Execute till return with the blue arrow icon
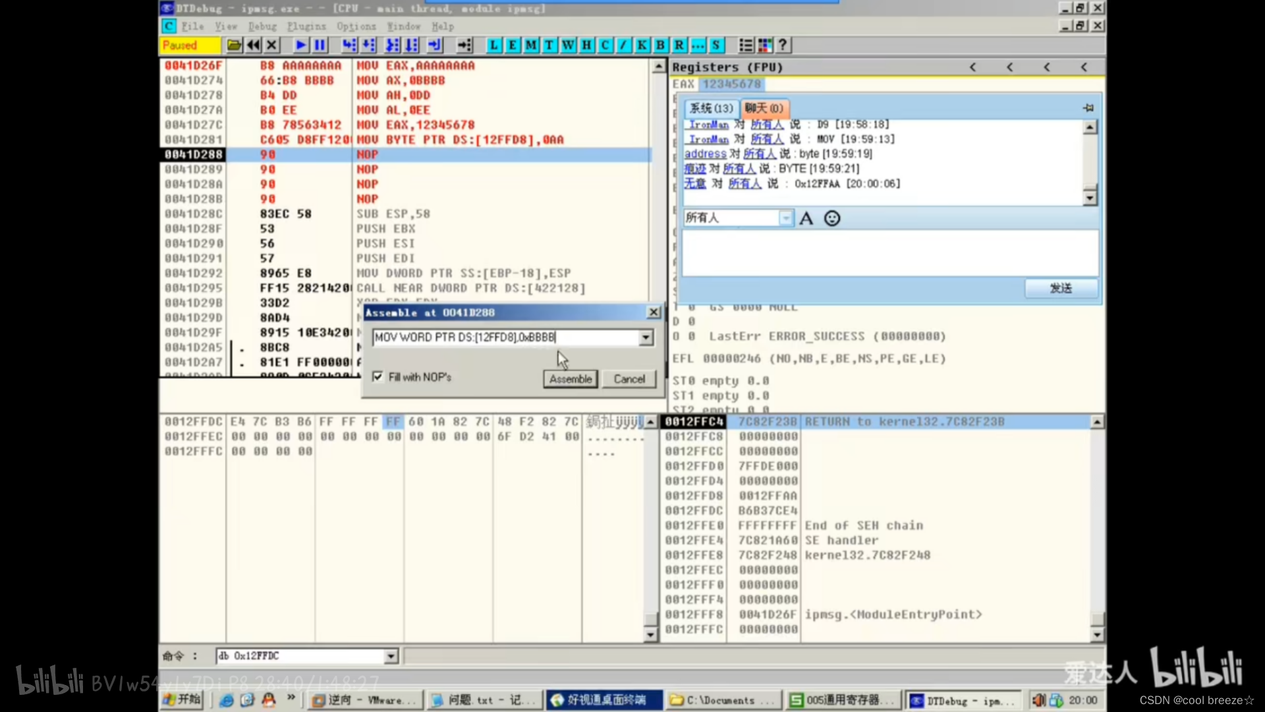Image resolution: width=1265 pixels, height=712 pixels. pyautogui.click(x=436, y=45)
